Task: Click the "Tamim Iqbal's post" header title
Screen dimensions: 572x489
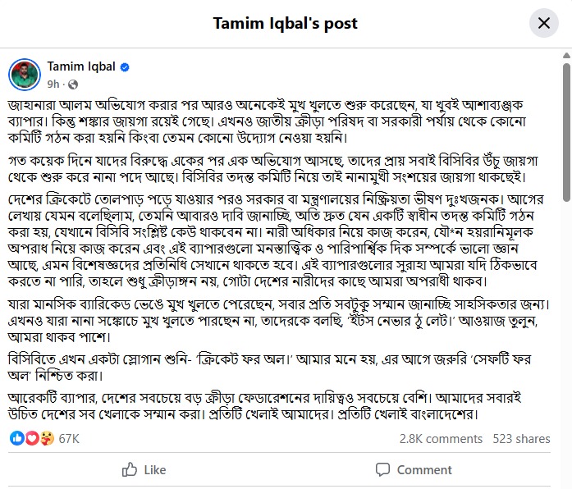Action: pos(286,24)
